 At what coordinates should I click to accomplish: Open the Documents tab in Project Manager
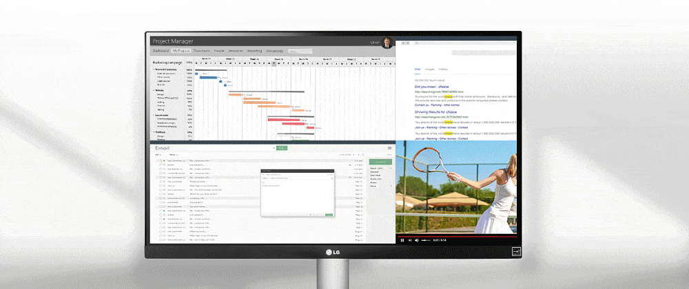(x=275, y=51)
